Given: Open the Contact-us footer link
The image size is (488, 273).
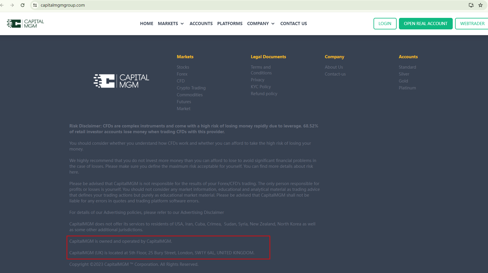Looking at the screenshot, I should pyautogui.click(x=335, y=74).
